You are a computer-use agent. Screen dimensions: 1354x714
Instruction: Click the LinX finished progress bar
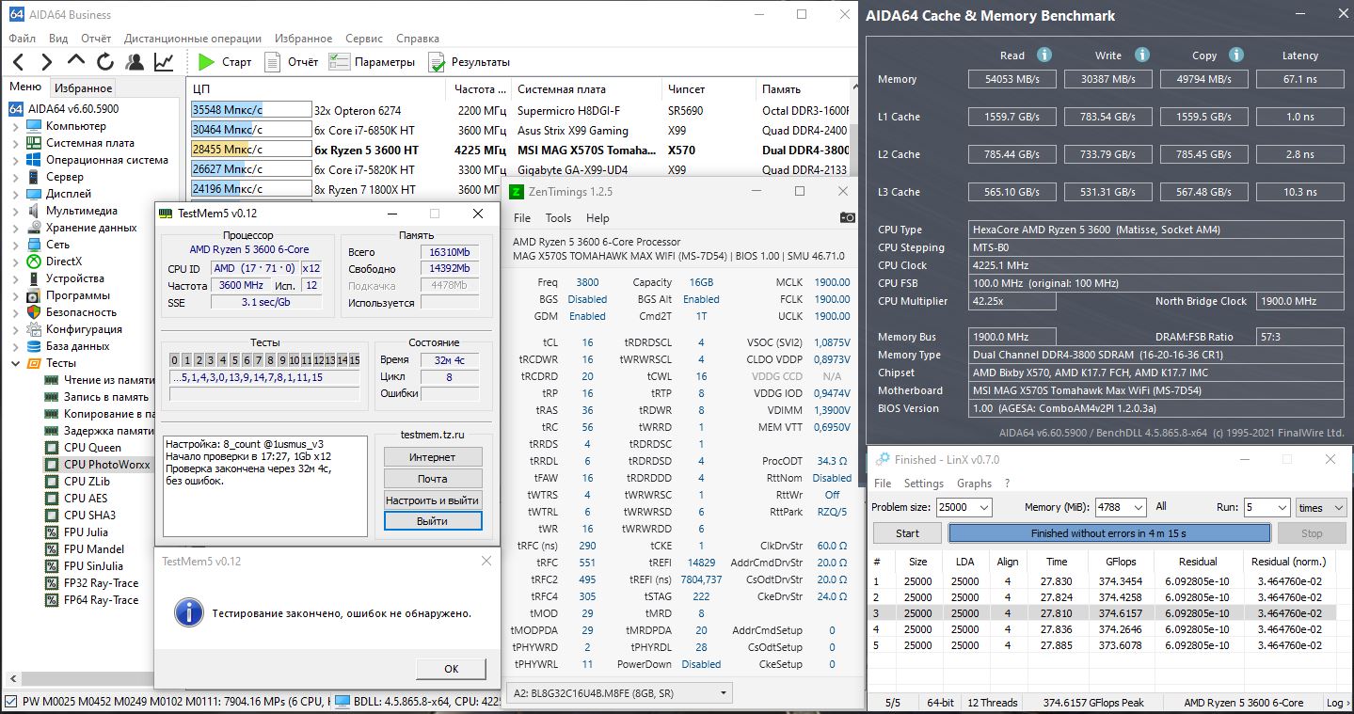point(1109,533)
